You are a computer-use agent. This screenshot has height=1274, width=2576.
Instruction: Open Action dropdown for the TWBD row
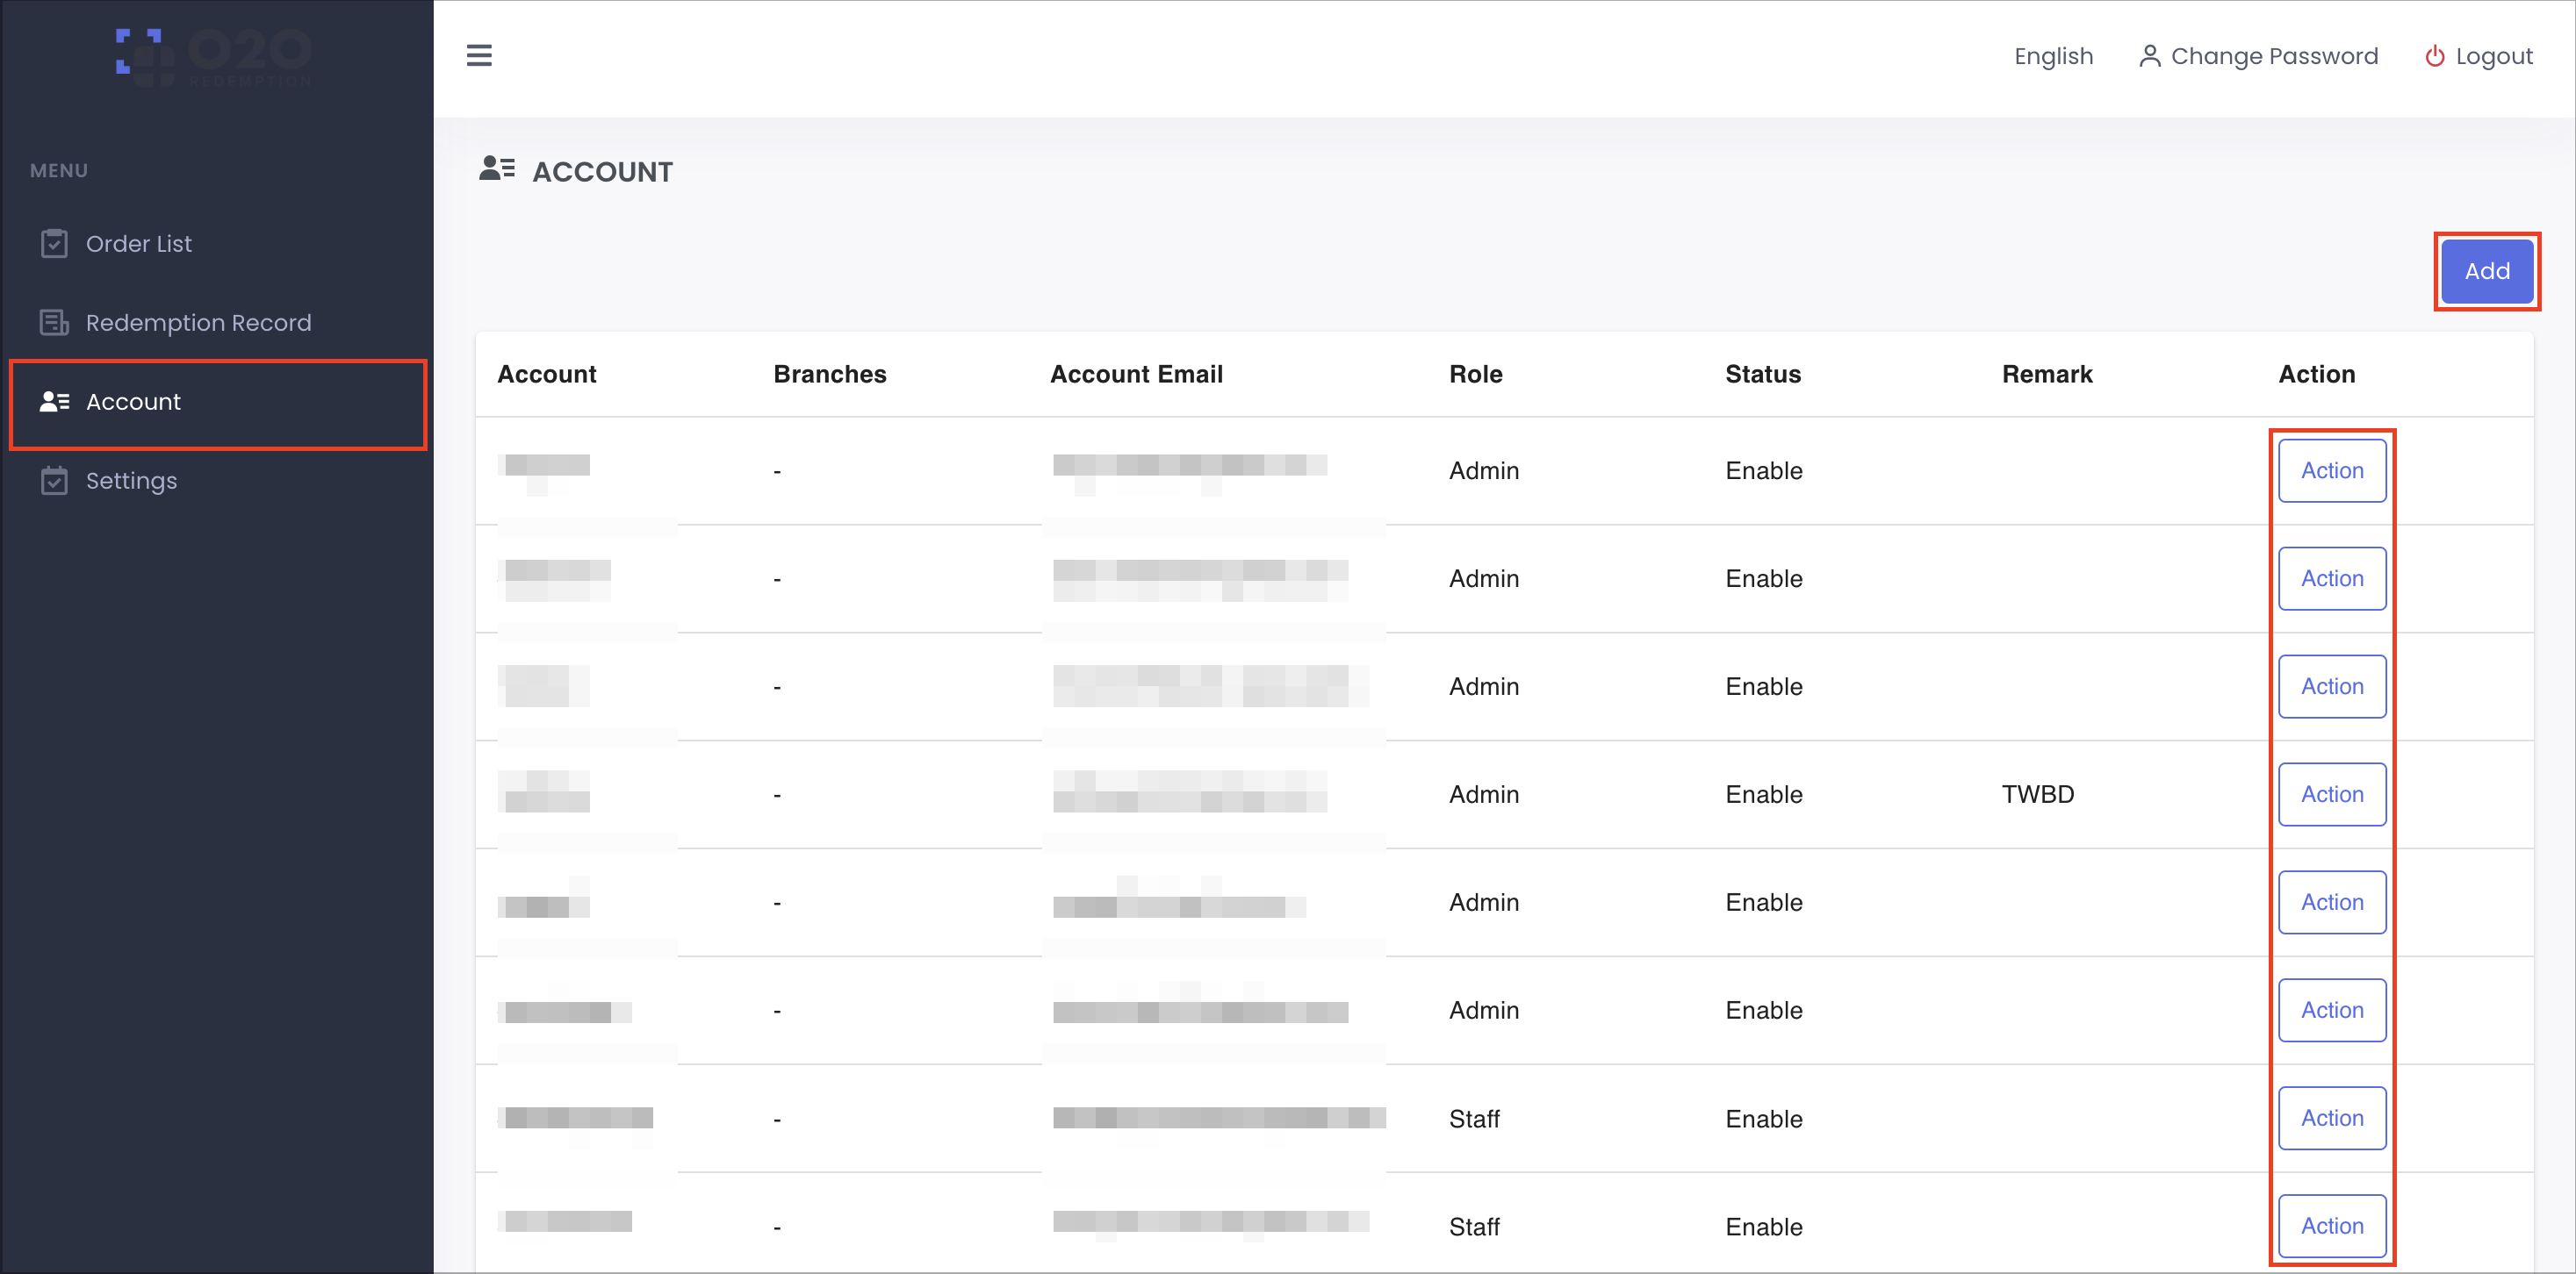2332,794
